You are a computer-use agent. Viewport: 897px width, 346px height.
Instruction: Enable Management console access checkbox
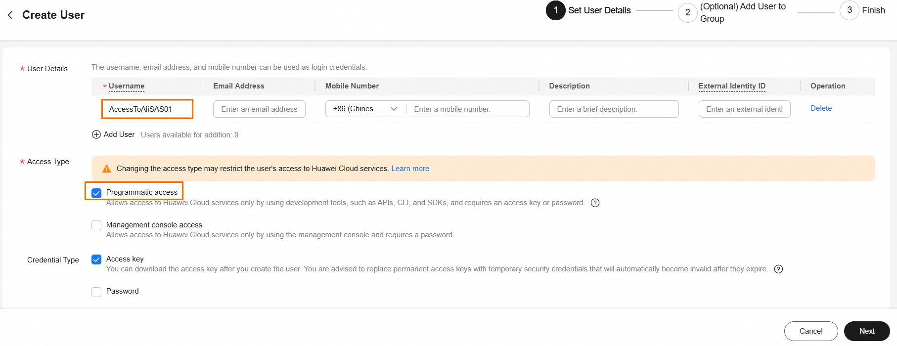96,225
